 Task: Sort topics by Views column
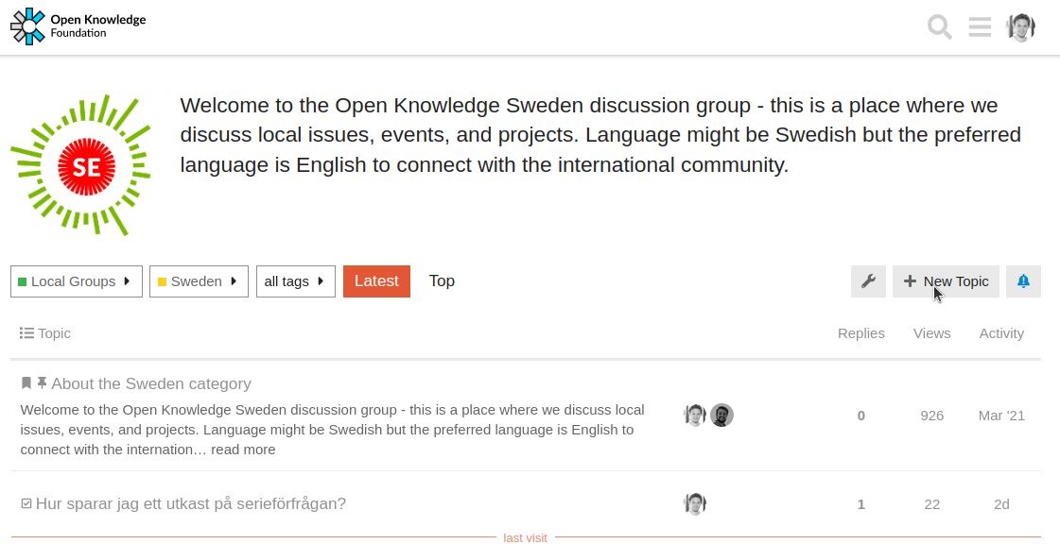[931, 333]
